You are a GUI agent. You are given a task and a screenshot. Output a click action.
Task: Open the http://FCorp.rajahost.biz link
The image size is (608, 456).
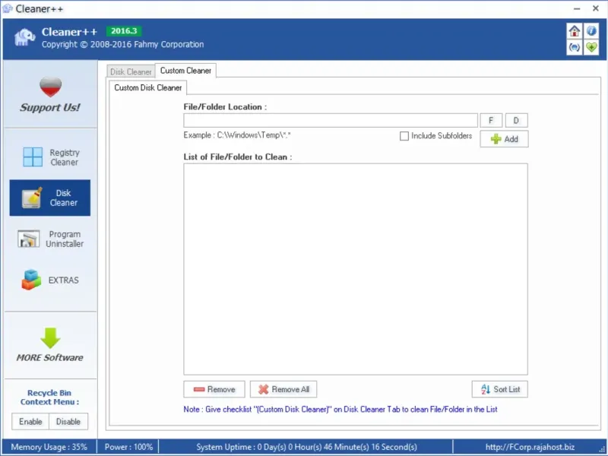(530, 447)
